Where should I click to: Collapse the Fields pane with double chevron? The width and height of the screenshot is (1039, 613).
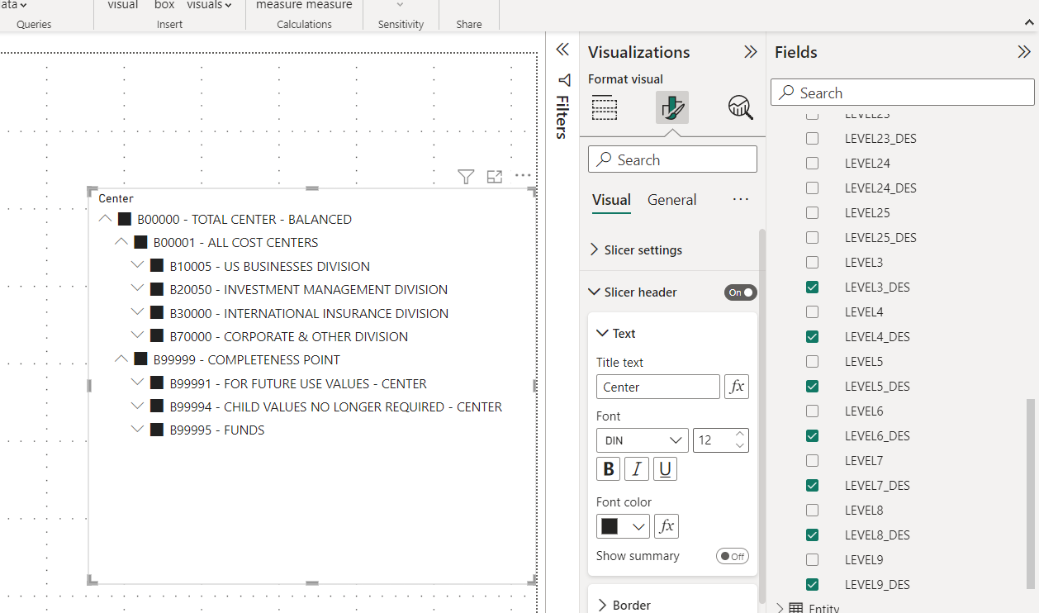(1023, 52)
